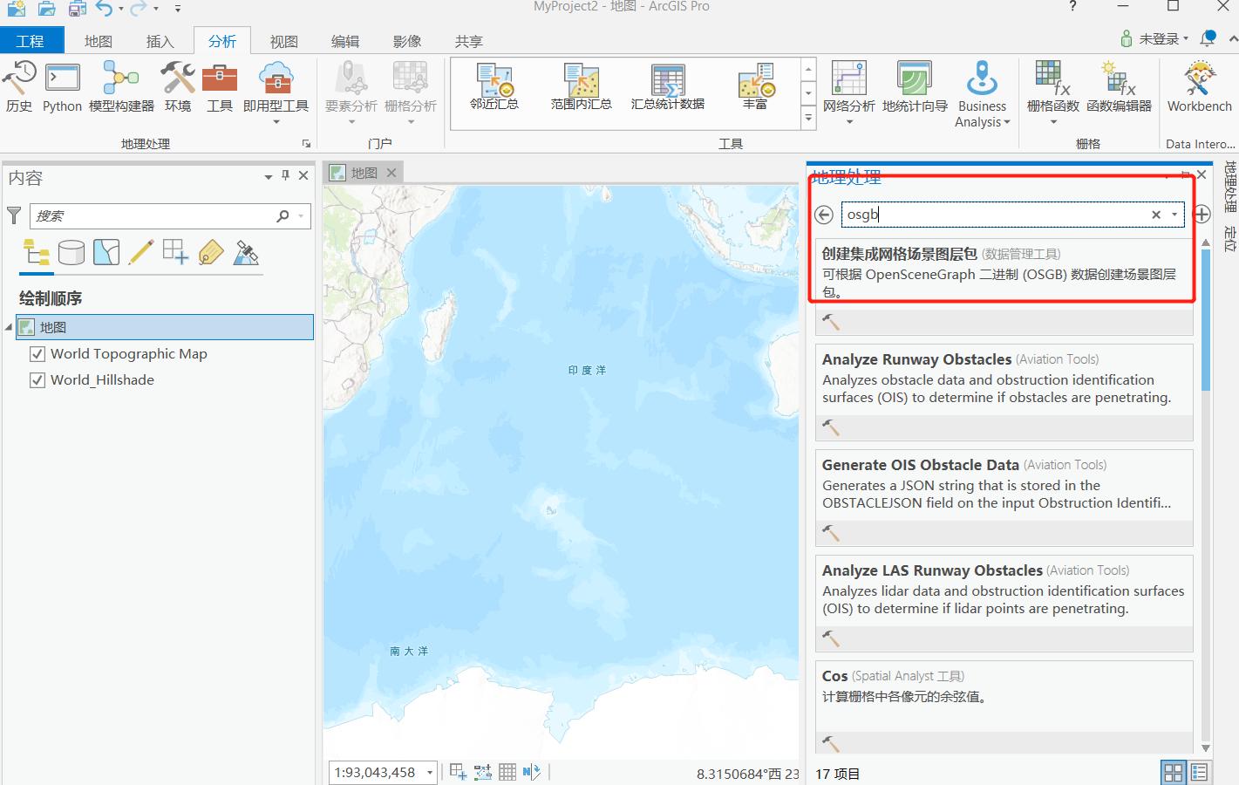The image size is (1239, 785).
Task: Switch to the Imagery (影像) ribbon tab
Action: (407, 41)
